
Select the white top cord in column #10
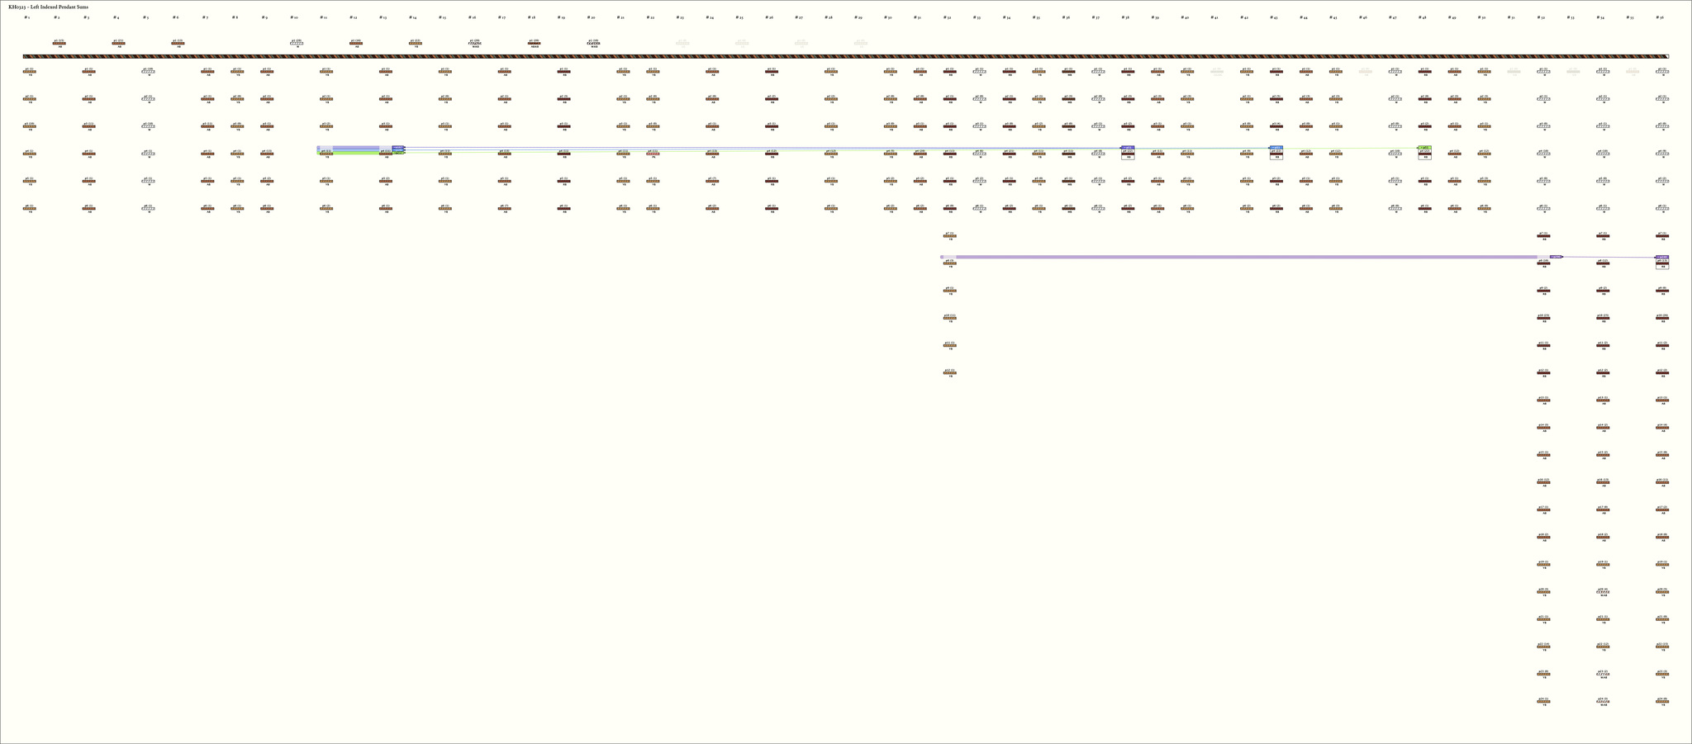coord(297,43)
